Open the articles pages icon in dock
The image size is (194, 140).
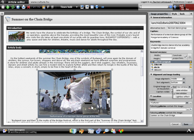(91, 131)
